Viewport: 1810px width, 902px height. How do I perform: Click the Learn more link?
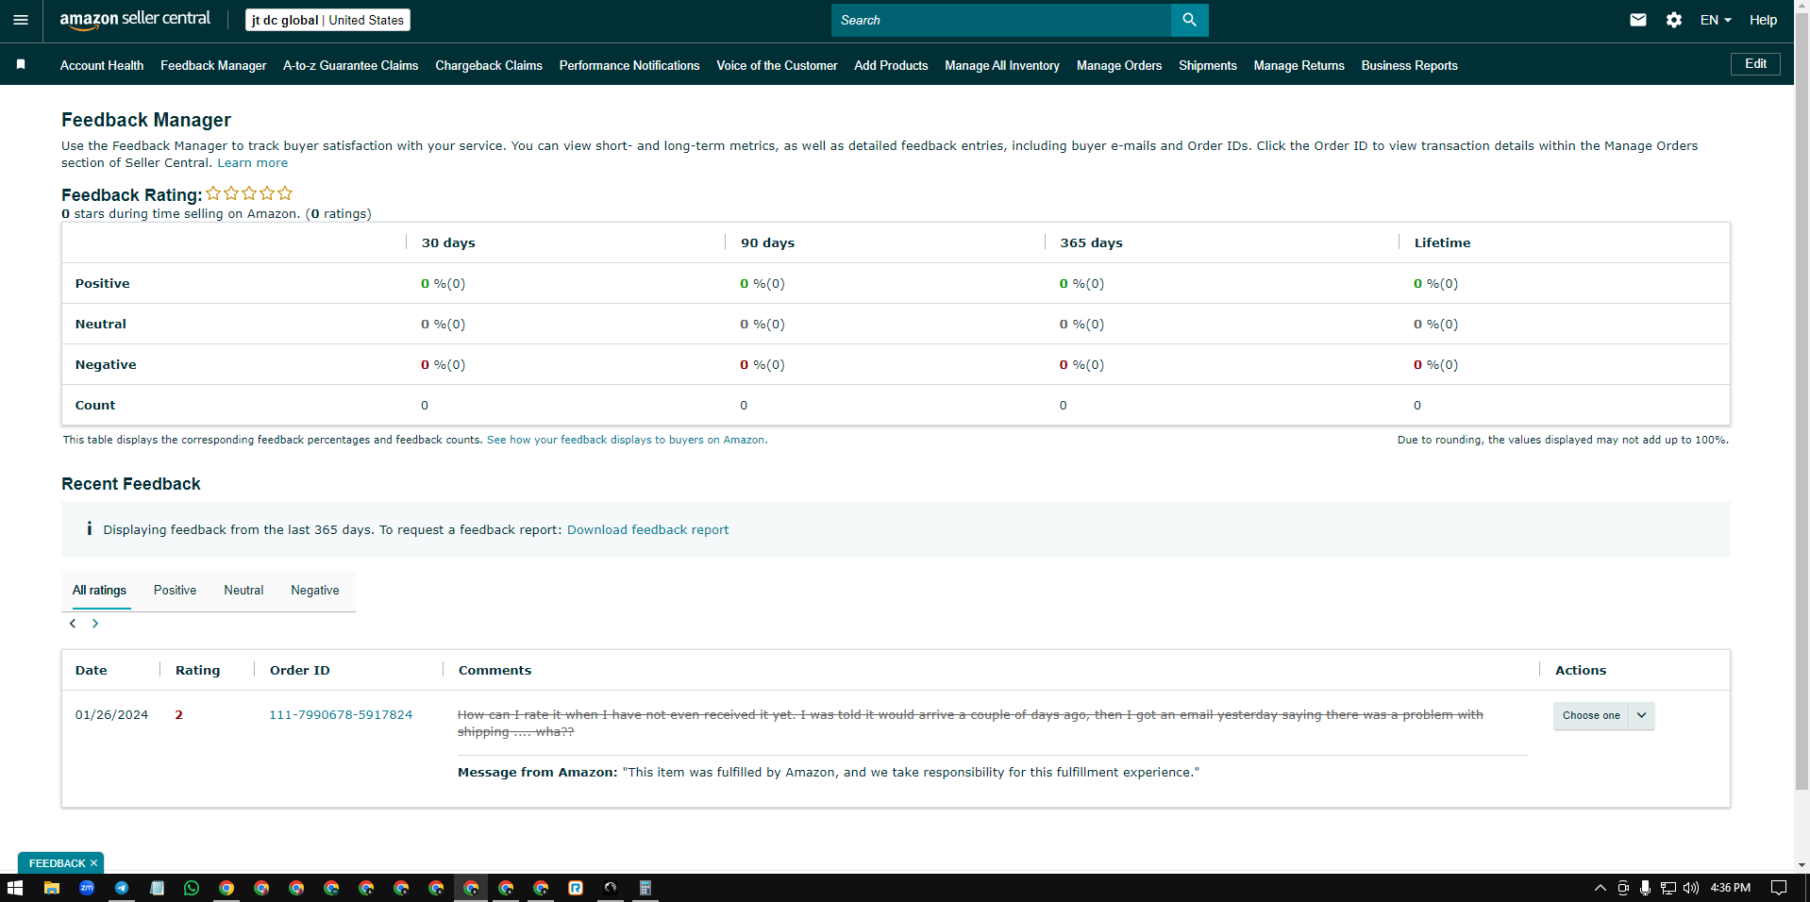[x=253, y=163]
